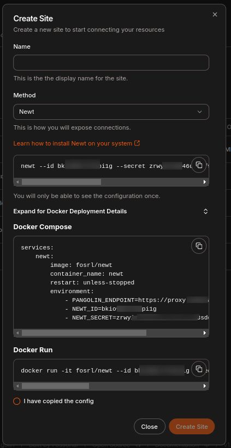Click right arrow of Docker Run scrollbar

[x=204, y=386]
